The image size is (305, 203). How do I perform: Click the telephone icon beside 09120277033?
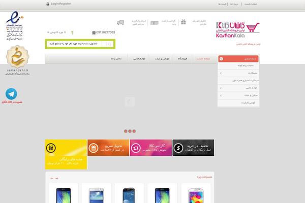tap(94, 33)
